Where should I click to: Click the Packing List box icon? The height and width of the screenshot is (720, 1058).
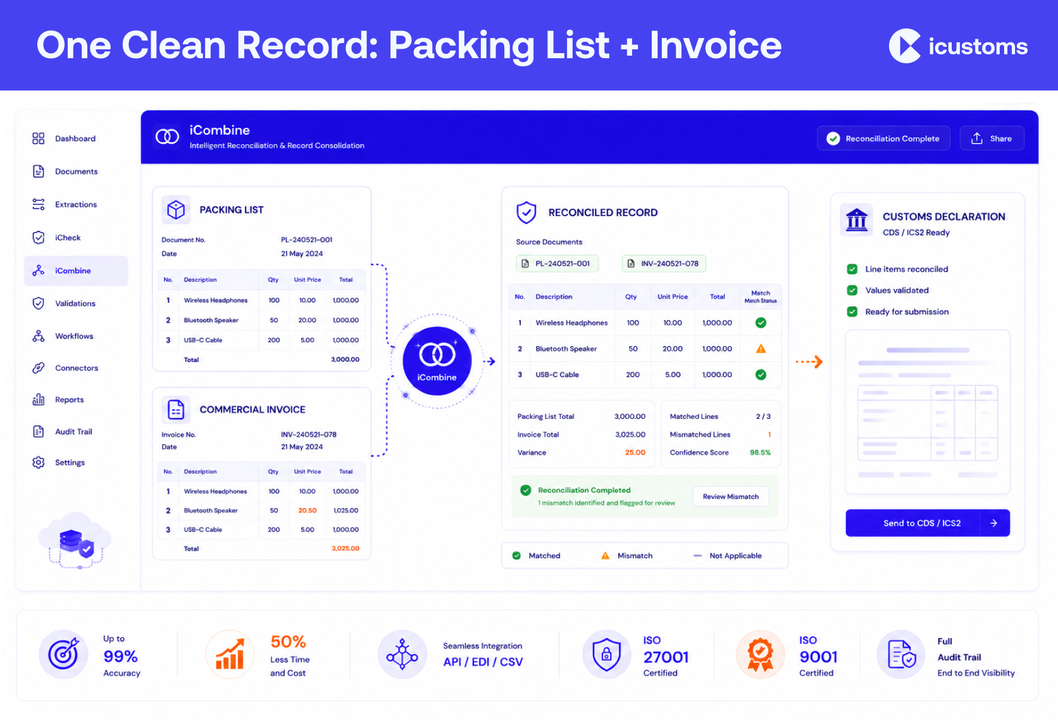pyautogui.click(x=176, y=209)
